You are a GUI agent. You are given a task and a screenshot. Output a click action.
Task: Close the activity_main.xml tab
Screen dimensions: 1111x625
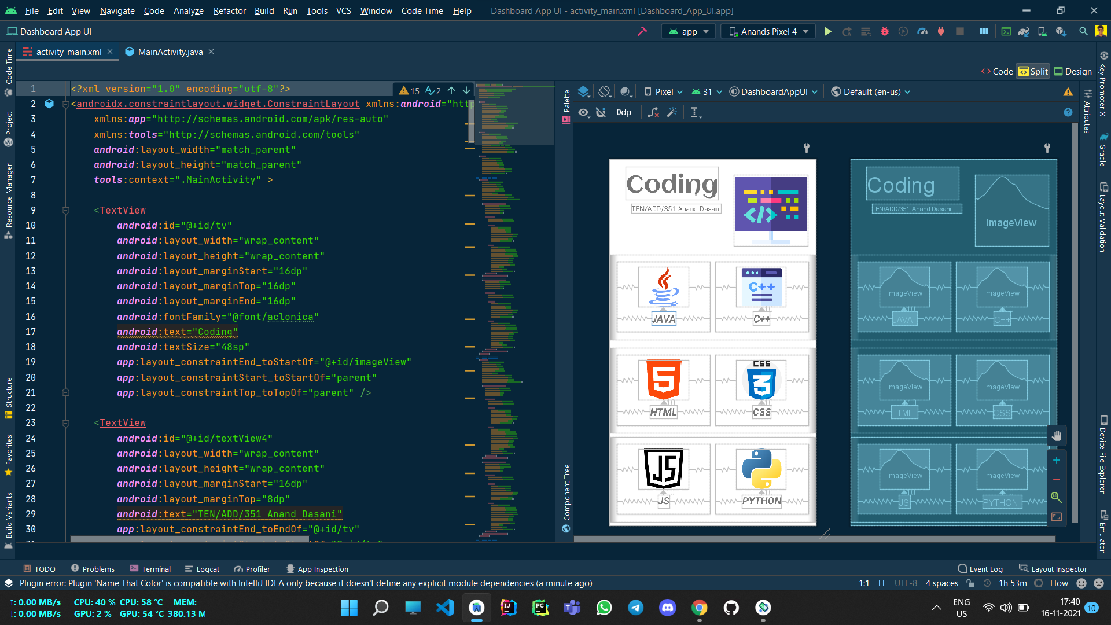click(x=110, y=52)
